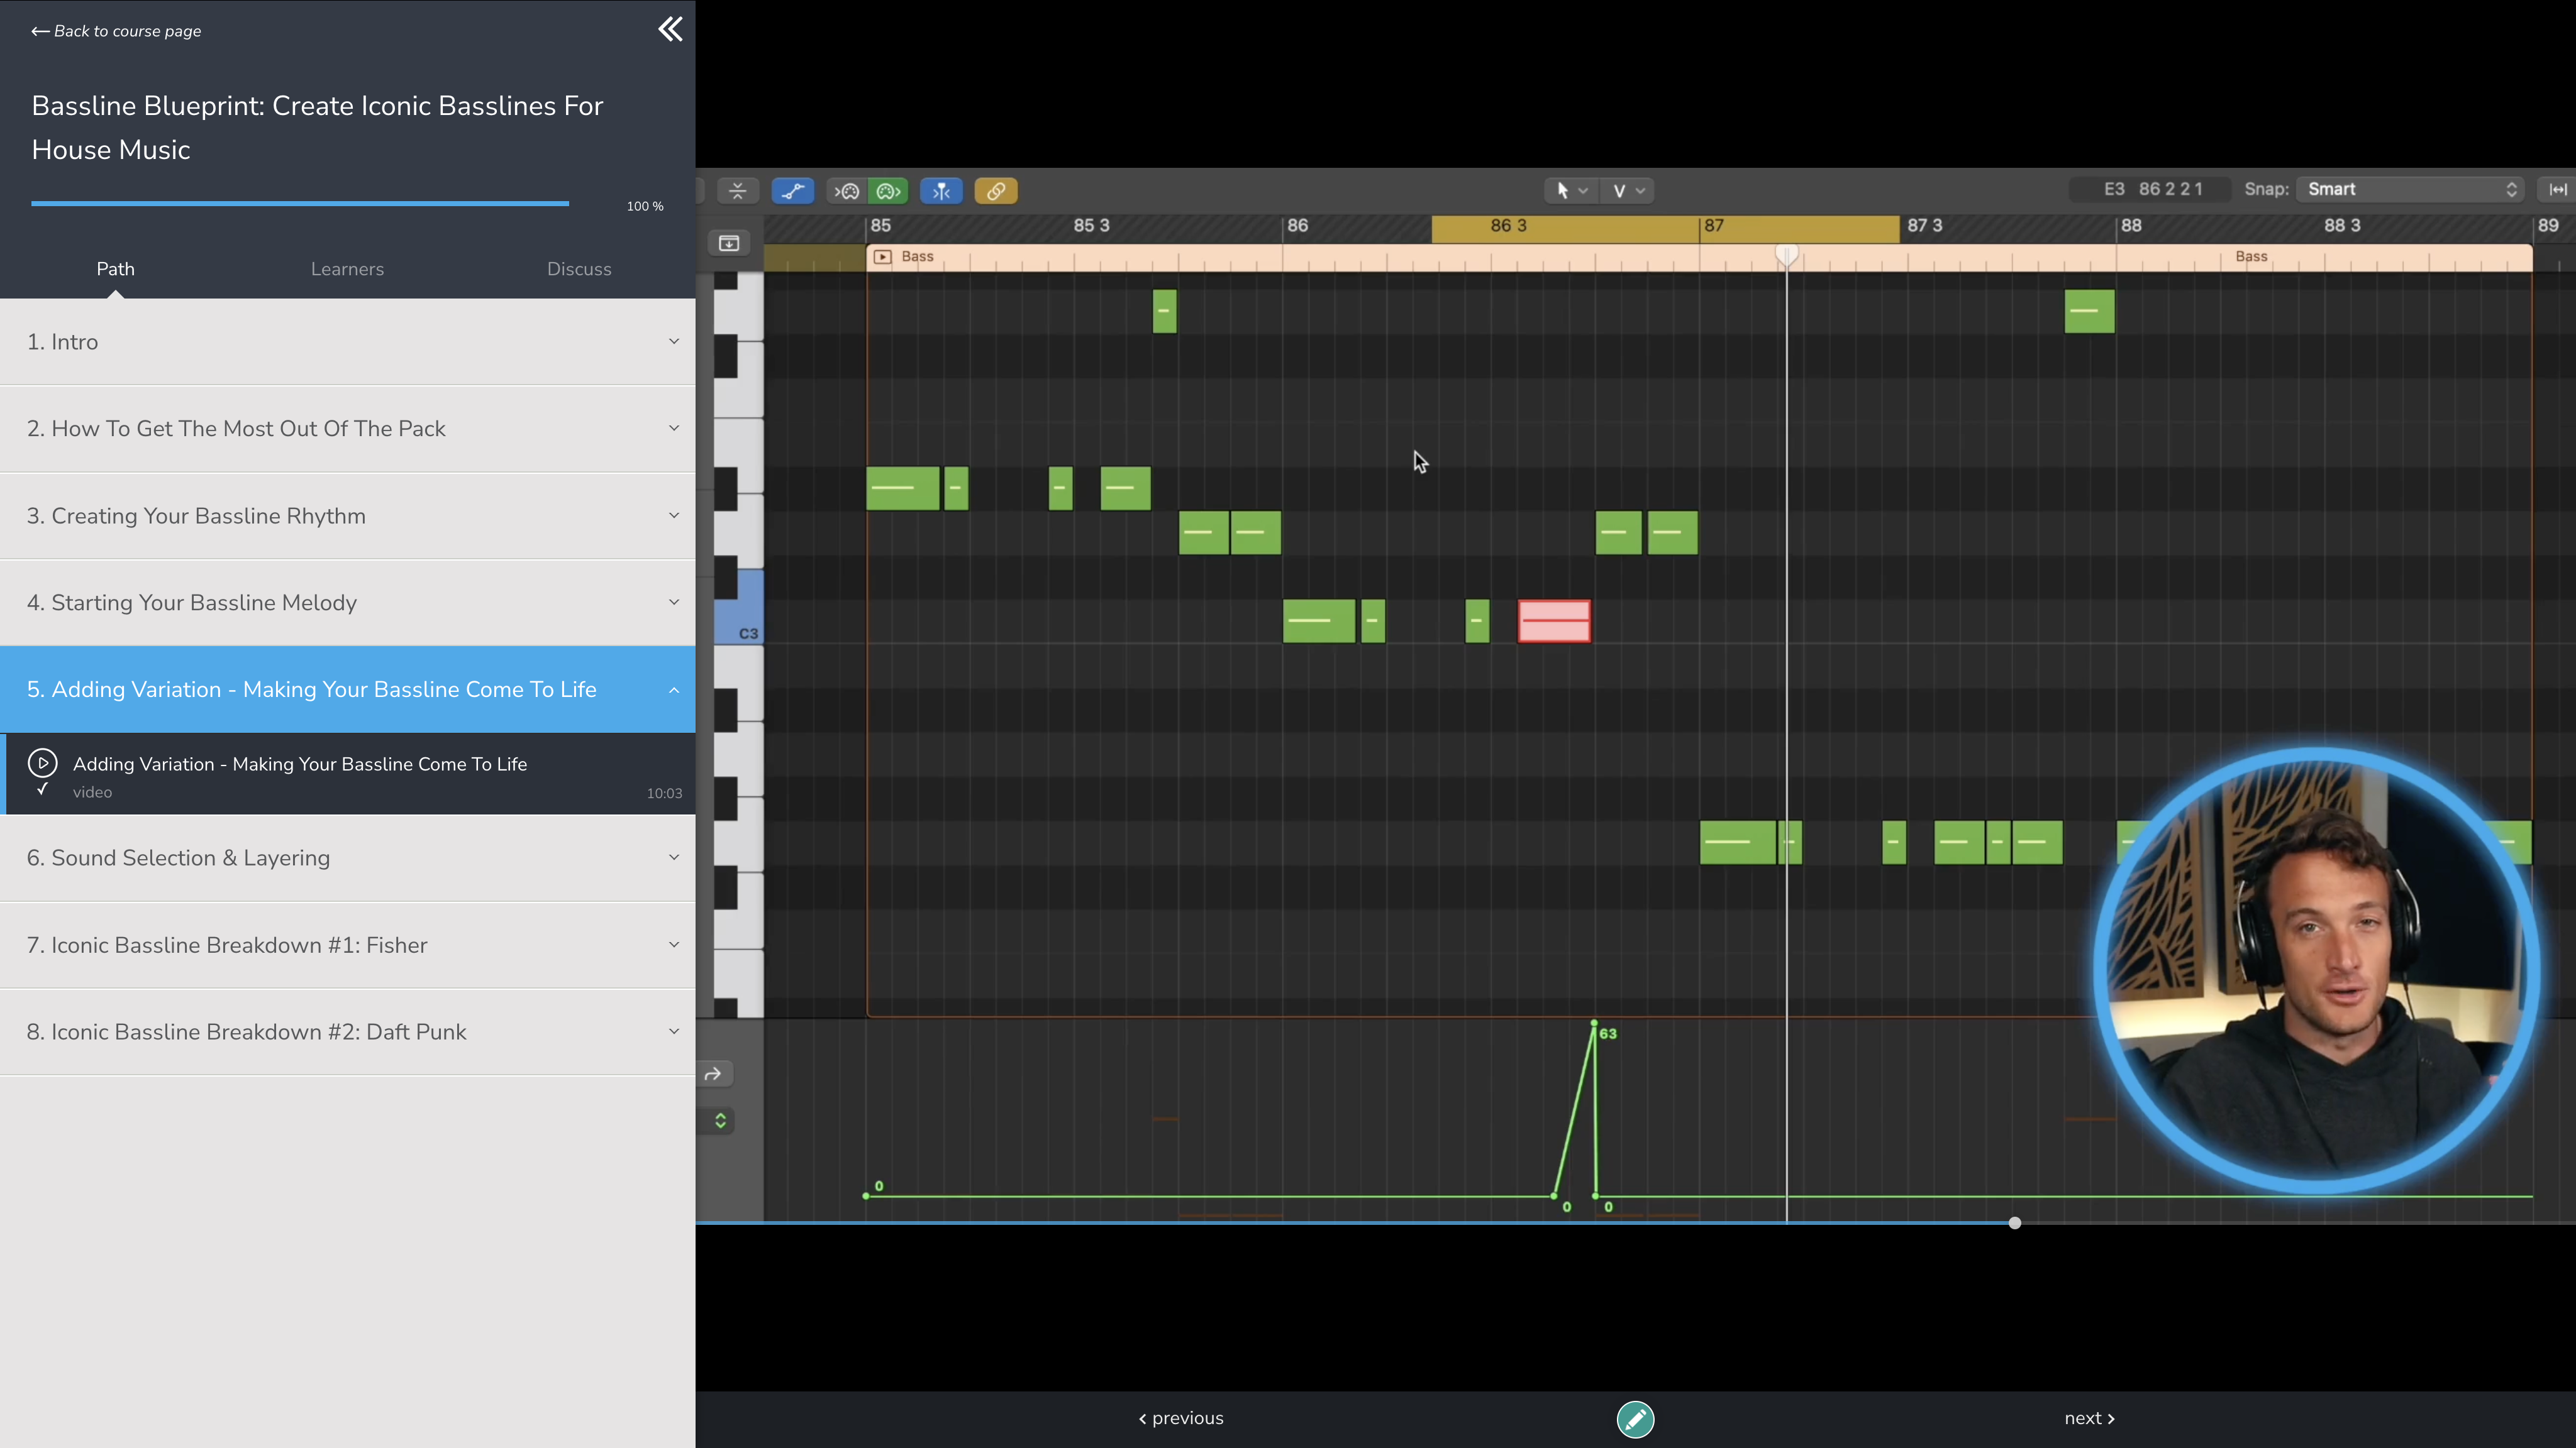Expand Iconic Bassline Breakdown #1: Fisher
Viewport: 2576px width, 1448px height.
[347, 945]
